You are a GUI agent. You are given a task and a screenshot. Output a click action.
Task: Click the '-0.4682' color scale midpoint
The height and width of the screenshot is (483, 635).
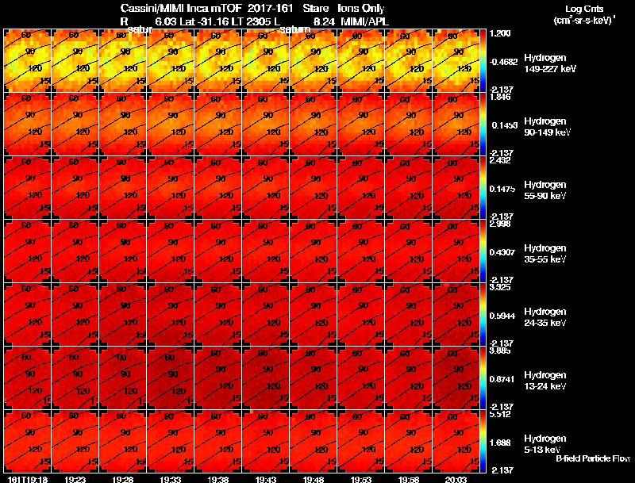click(x=503, y=62)
